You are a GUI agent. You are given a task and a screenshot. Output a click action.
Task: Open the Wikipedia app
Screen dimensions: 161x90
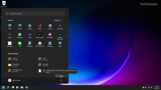click(x=10, y=44)
